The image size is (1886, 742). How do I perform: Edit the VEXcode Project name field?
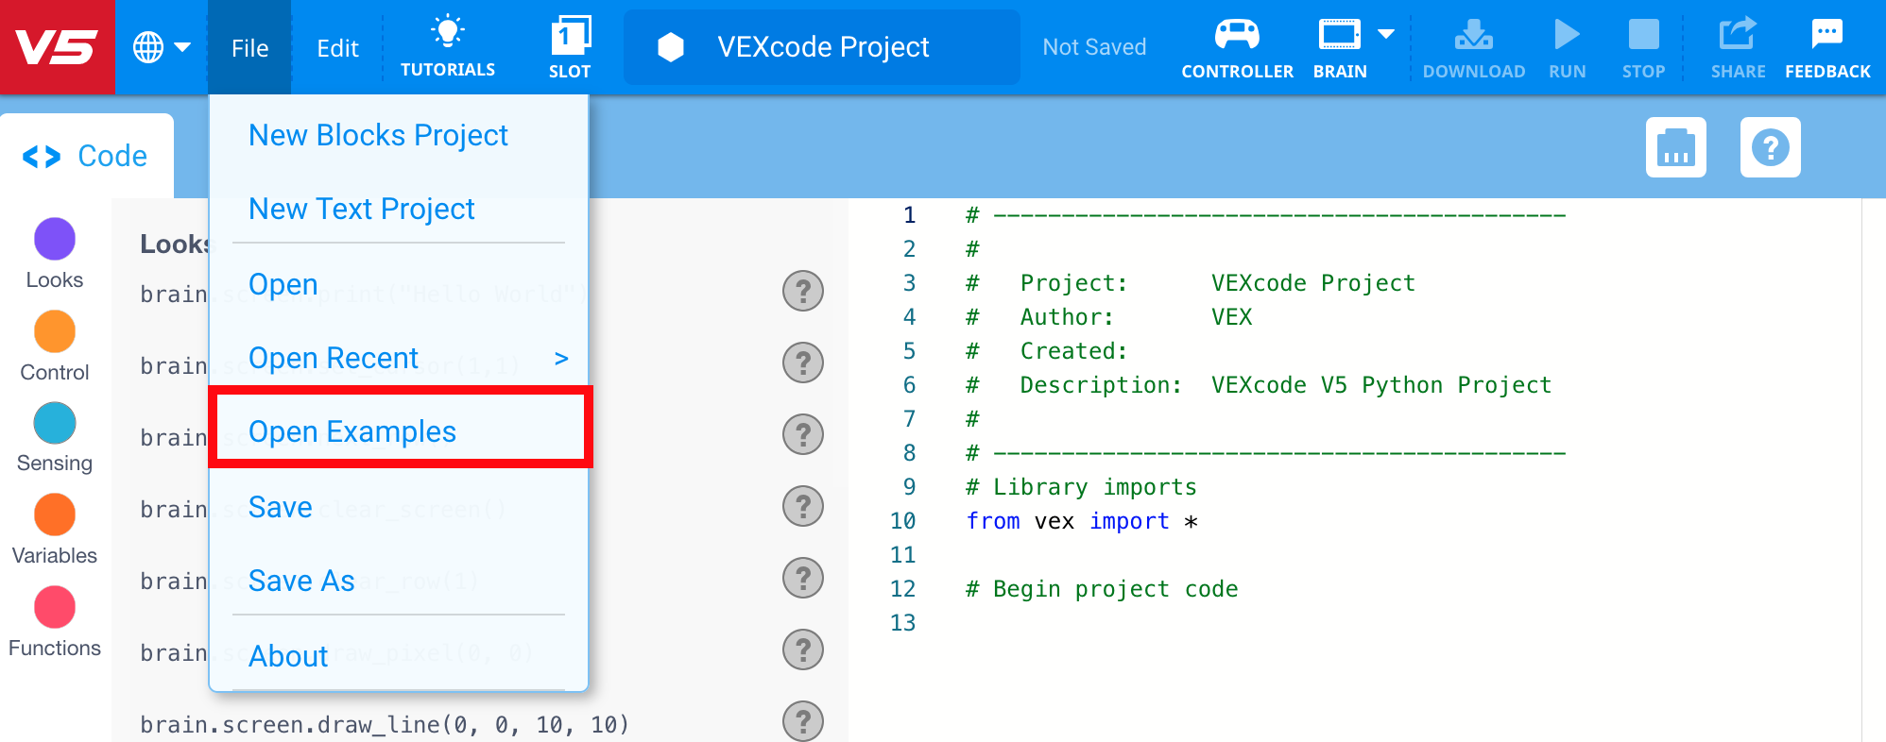coord(822,47)
